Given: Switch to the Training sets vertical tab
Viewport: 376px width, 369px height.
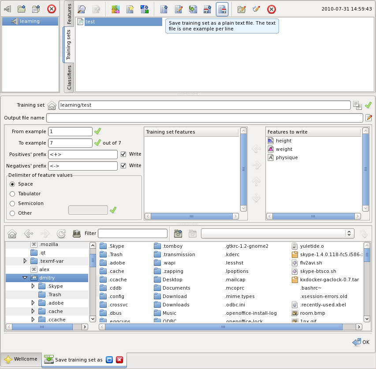Looking at the screenshot, I should point(68,45).
